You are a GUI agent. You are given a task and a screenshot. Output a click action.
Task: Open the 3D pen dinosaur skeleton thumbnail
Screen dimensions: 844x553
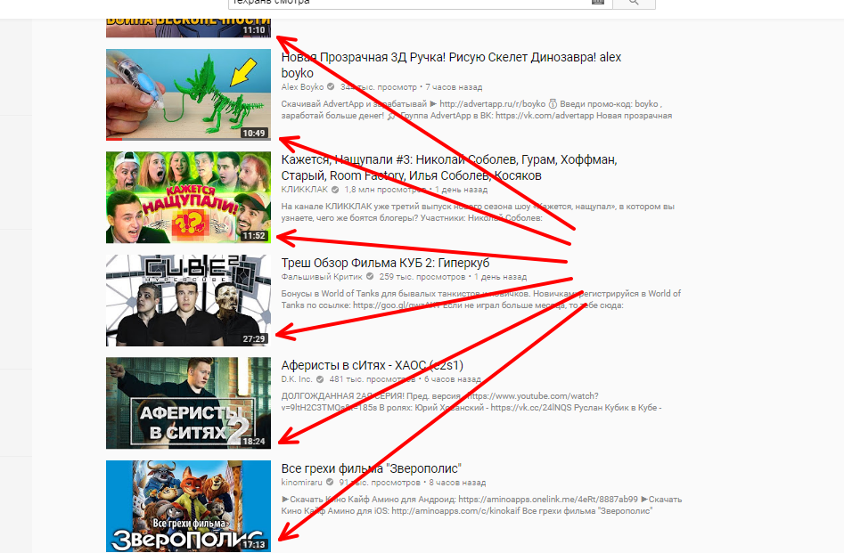pyautogui.click(x=188, y=94)
